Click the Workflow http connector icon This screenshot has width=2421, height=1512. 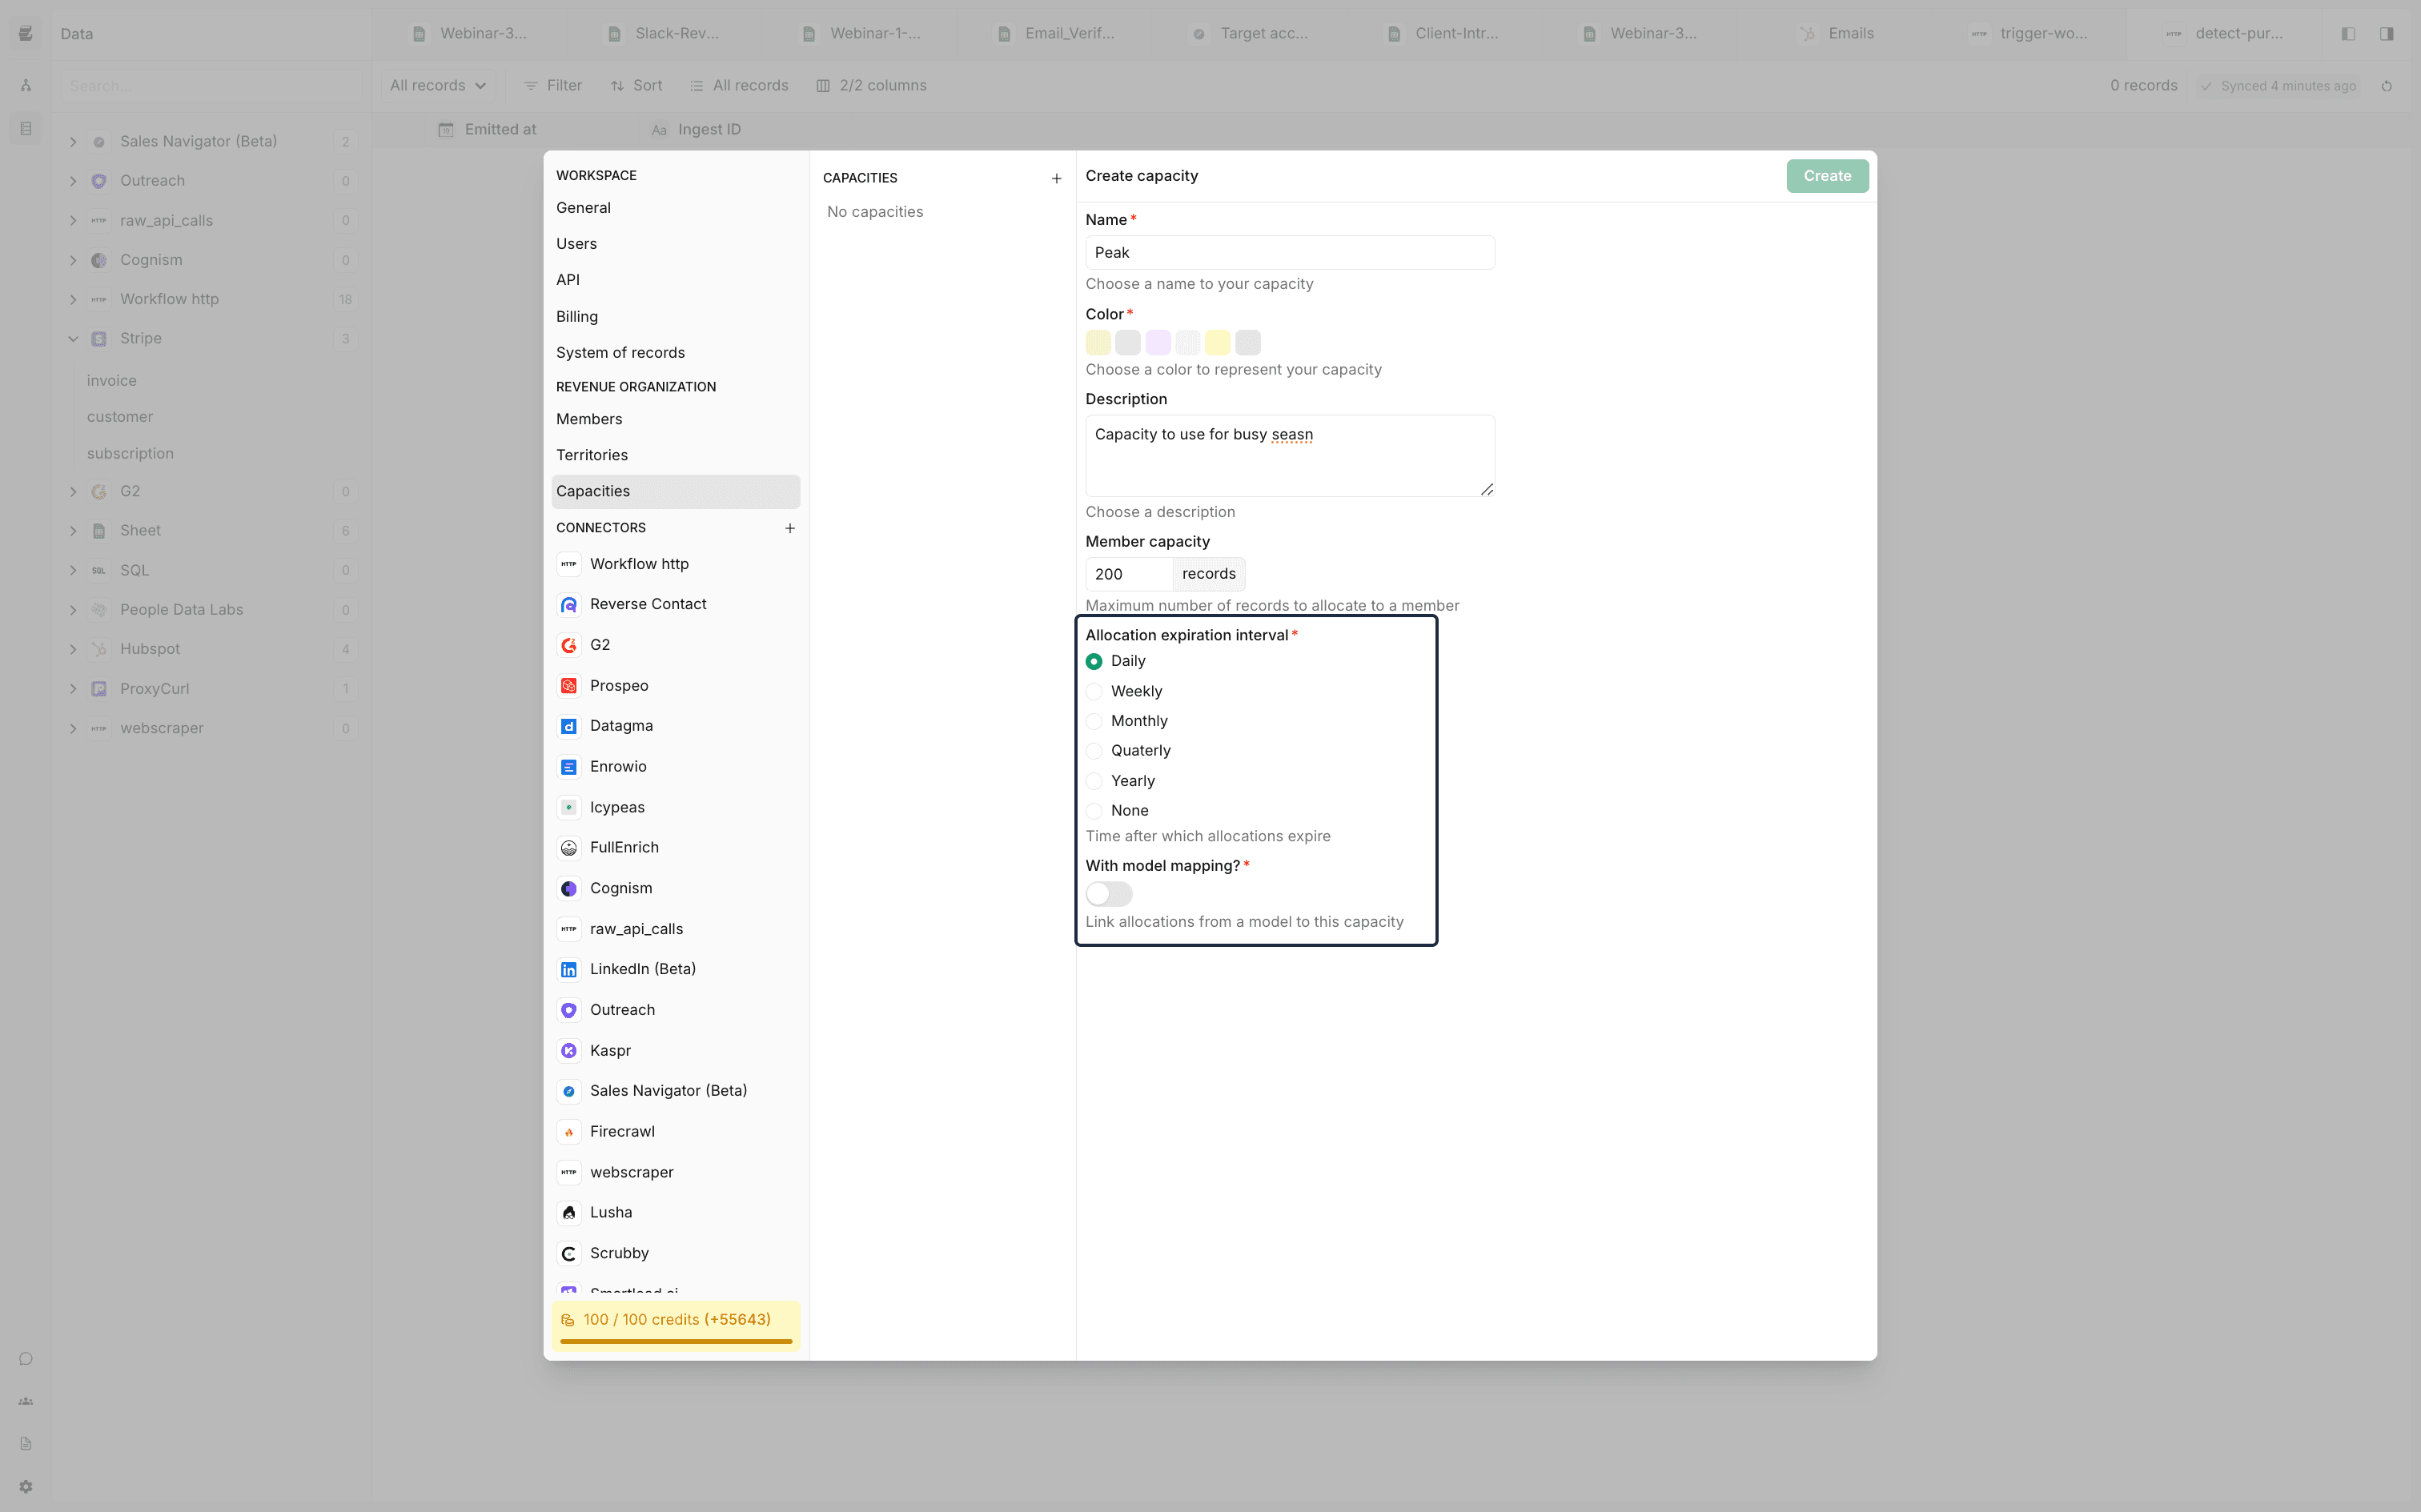click(569, 563)
